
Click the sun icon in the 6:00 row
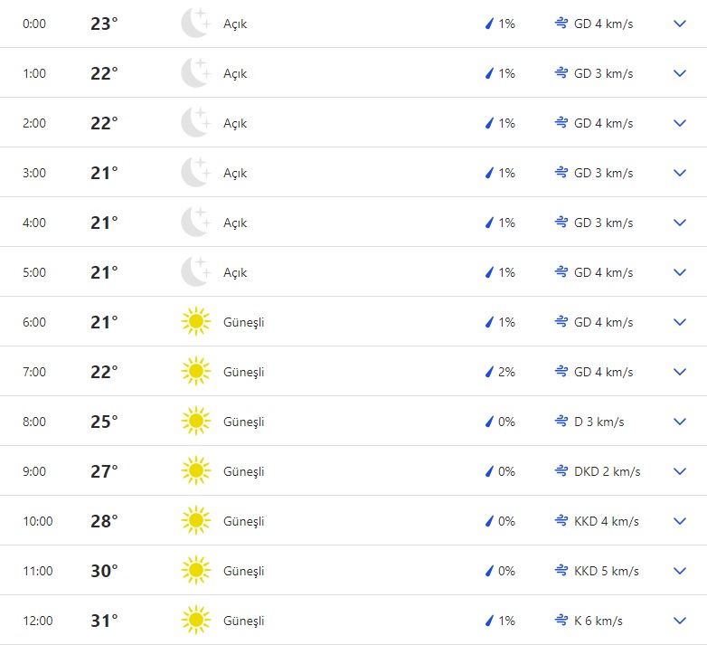click(x=195, y=322)
